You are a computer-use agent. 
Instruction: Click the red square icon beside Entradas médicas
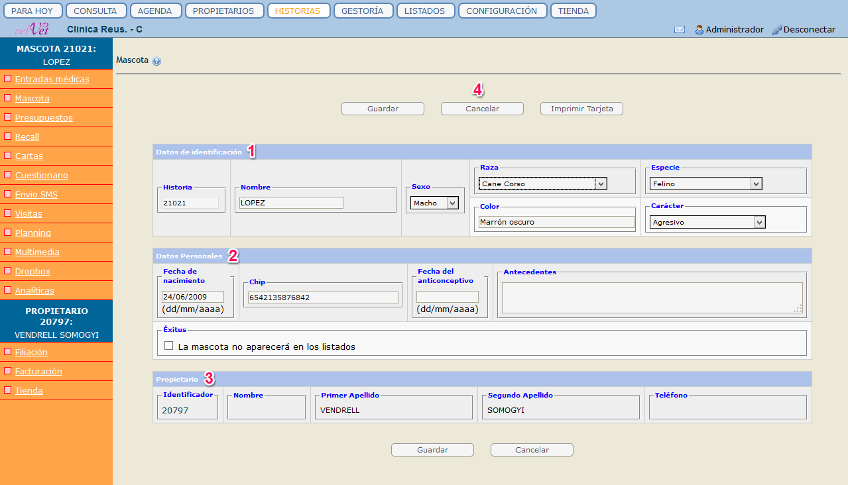pos(8,79)
